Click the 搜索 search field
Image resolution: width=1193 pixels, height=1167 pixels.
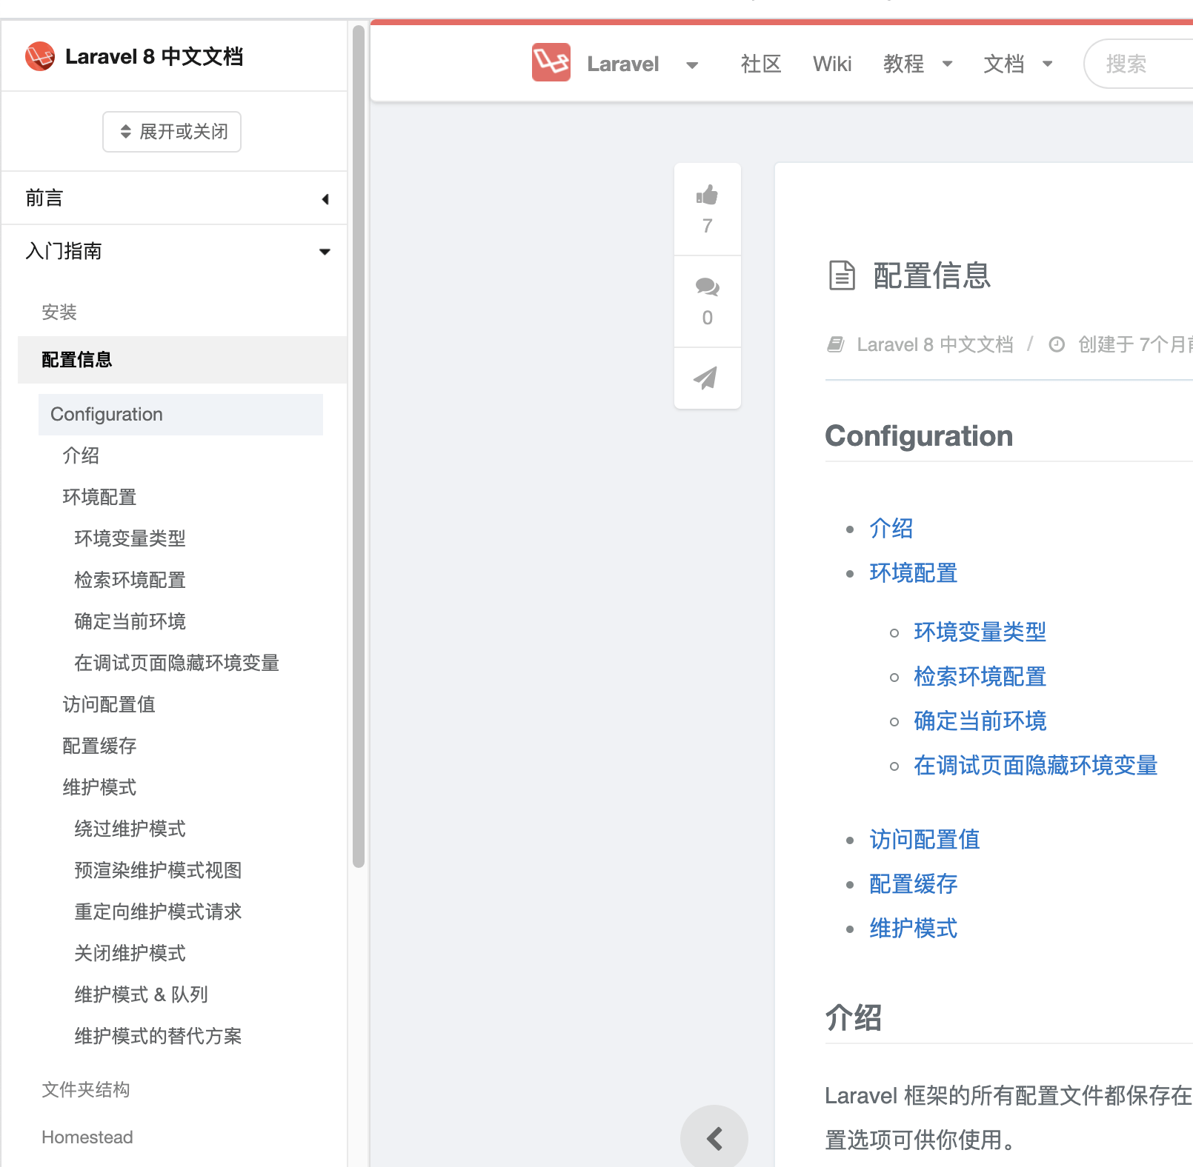(x=1139, y=64)
